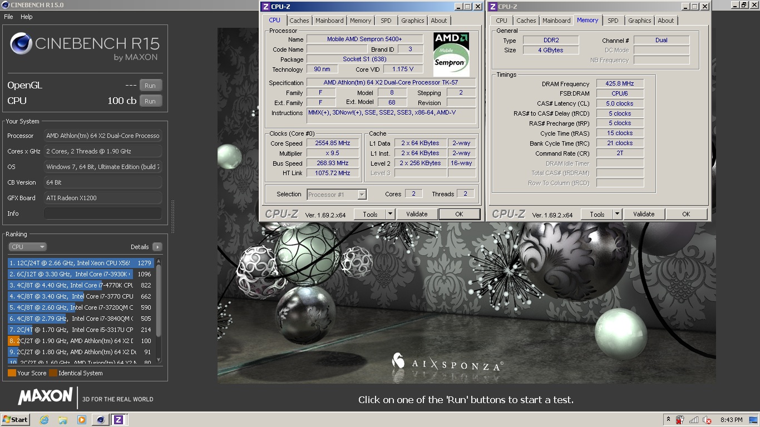The height and width of the screenshot is (427, 760).
Task: Click the brown Identical System legend swatch
Action: click(x=53, y=373)
